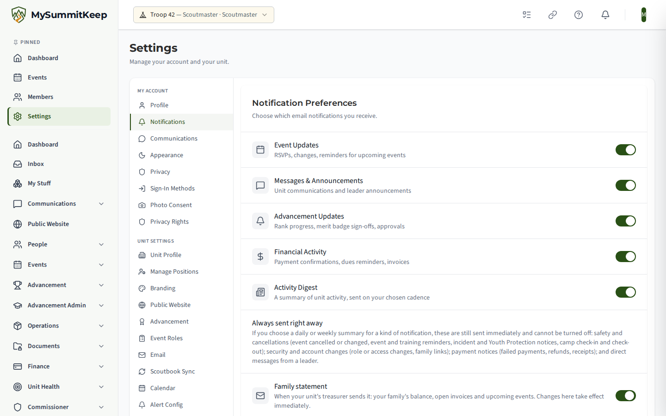Screen dimensions: 666x416
Task: Open the Troop 42 unit selector dropdown
Action: point(203,15)
